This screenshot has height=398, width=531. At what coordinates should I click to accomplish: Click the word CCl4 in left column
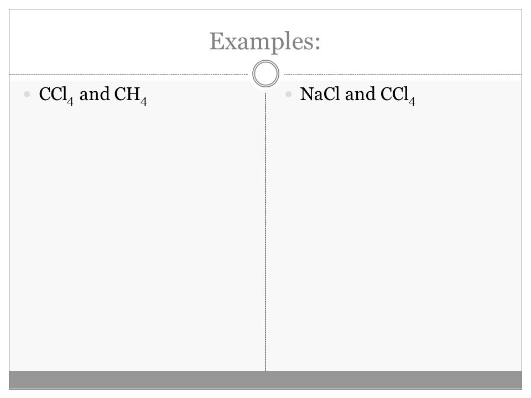pos(56,96)
